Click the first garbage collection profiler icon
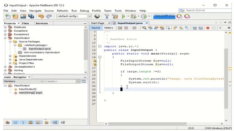Viewport: 234px width, 131px height. coord(179,16)
